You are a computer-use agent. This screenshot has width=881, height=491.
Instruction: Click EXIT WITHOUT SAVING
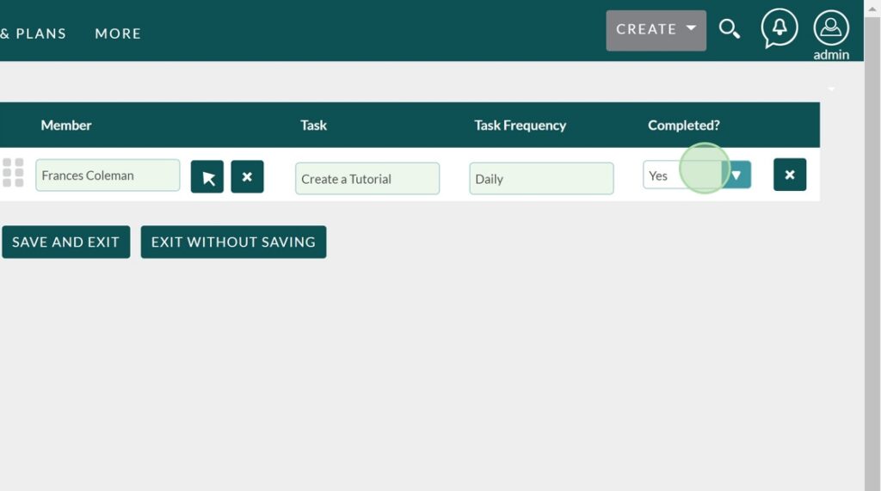tap(233, 242)
